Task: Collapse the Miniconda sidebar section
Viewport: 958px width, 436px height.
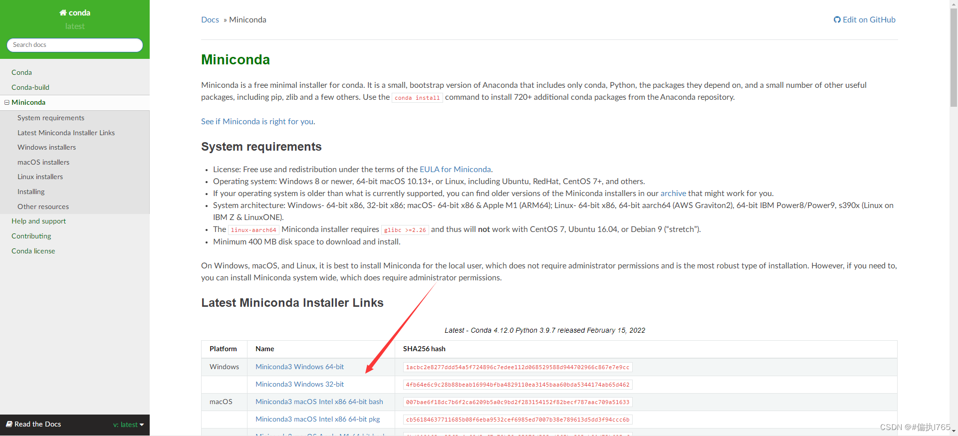Action: [7, 102]
